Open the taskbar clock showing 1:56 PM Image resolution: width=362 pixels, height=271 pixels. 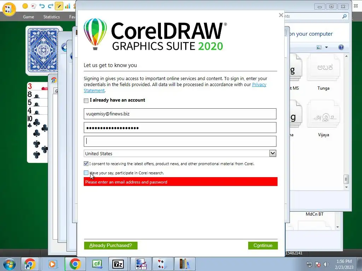[344, 264]
